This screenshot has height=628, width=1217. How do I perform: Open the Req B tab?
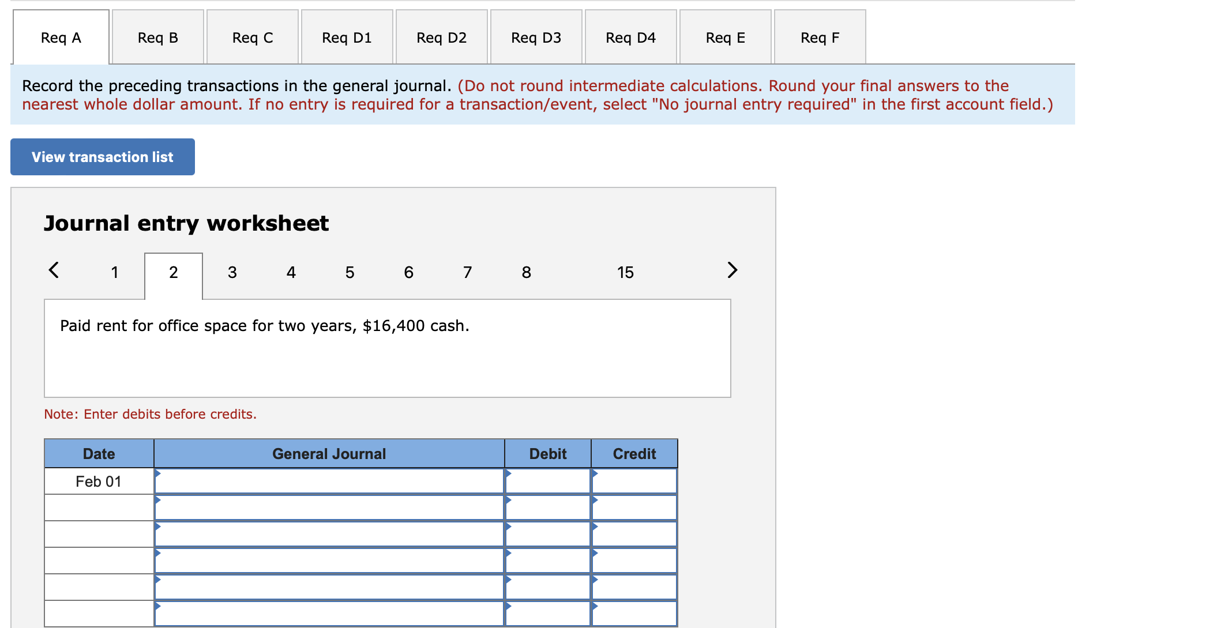click(x=157, y=37)
